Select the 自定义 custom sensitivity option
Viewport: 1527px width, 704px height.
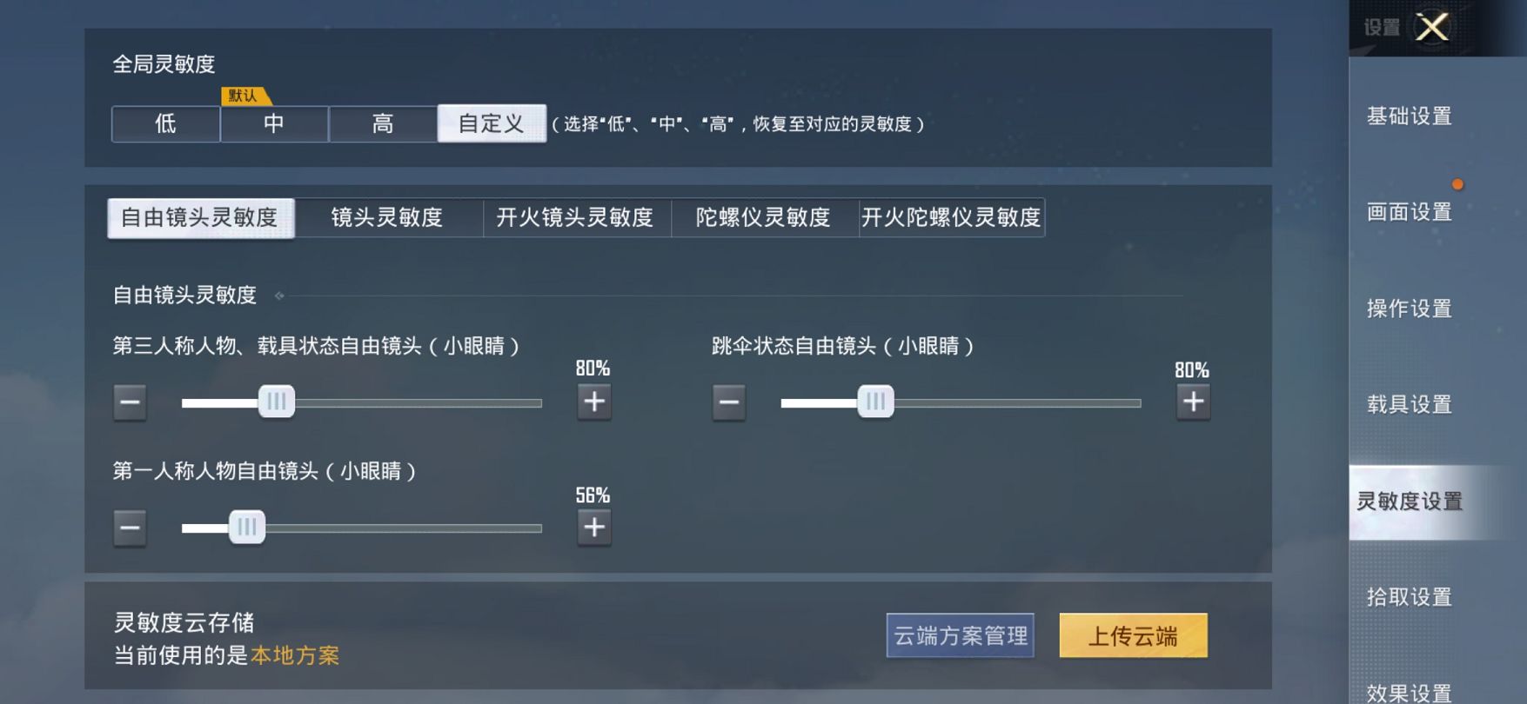tap(492, 124)
